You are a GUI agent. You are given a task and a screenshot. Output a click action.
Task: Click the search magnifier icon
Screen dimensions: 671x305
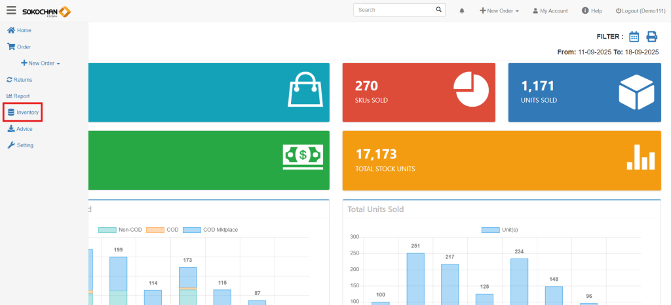(438, 10)
